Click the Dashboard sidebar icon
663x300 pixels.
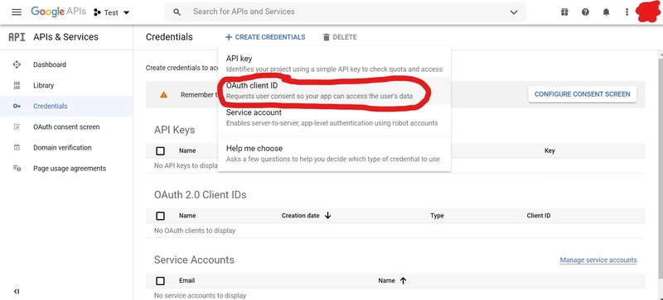click(17, 64)
